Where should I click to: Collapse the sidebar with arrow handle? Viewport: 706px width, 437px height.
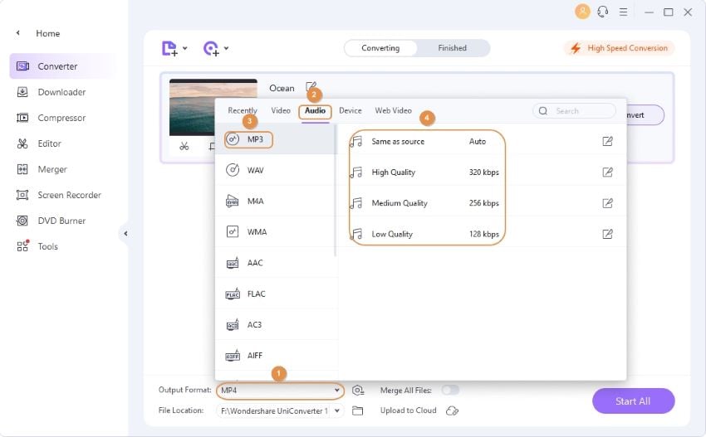[x=125, y=233]
